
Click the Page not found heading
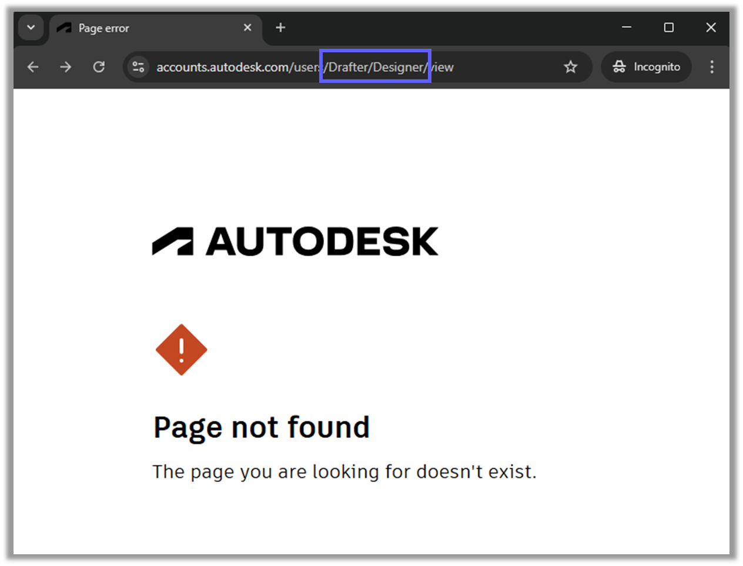(x=261, y=427)
